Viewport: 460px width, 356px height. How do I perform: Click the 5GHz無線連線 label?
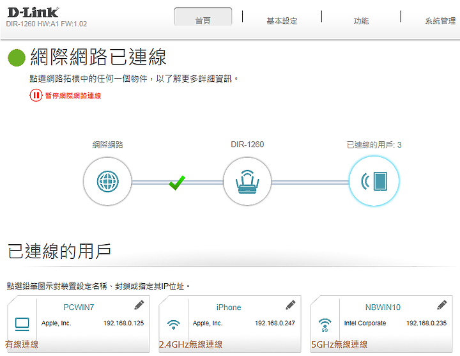(x=339, y=344)
